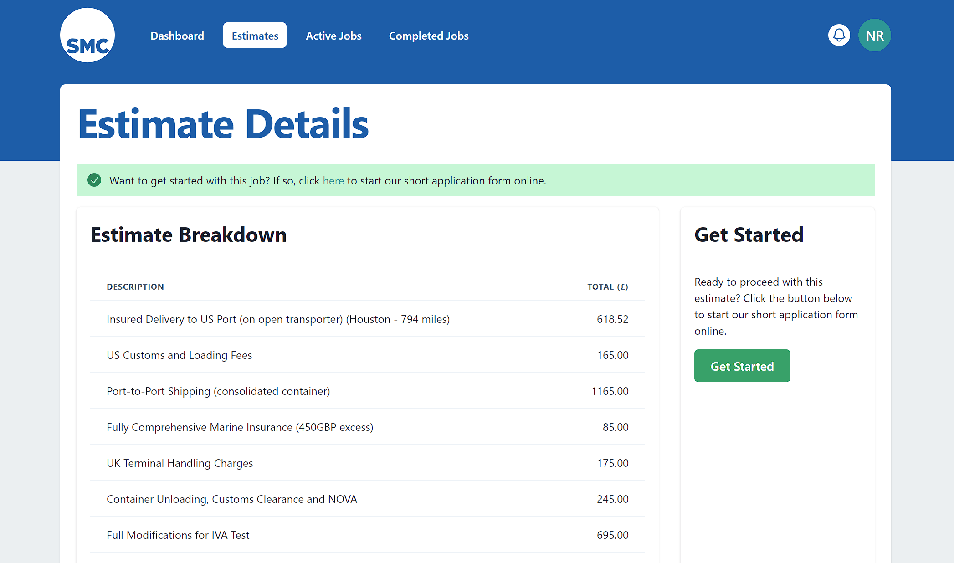
Task: Switch to the Completed Jobs tab
Action: [x=428, y=36]
